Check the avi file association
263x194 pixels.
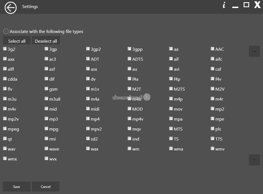[x=171, y=69]
